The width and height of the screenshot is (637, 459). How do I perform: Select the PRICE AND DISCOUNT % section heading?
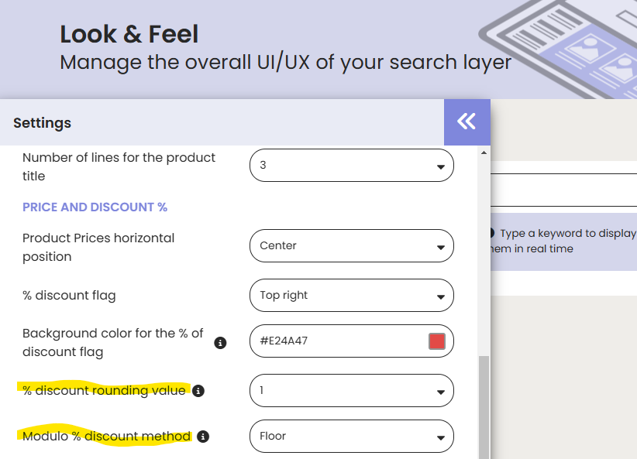[95, 207]
